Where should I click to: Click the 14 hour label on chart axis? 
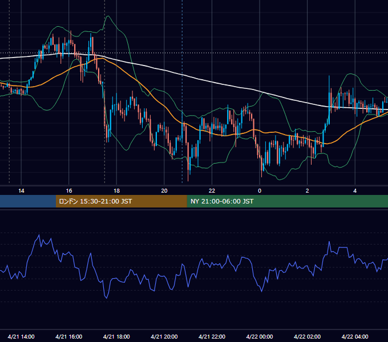tap(21, 191)
